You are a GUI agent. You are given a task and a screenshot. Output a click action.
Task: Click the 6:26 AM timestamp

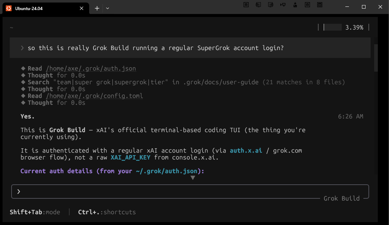[350, 116]
